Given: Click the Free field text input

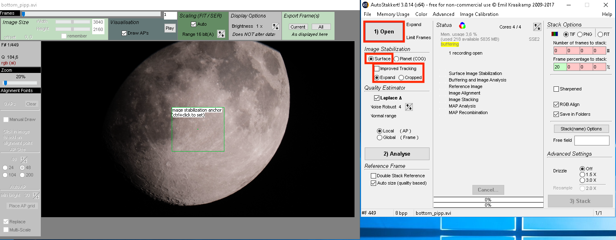Looking at the screenshot, I should click(x=592, y=141).
